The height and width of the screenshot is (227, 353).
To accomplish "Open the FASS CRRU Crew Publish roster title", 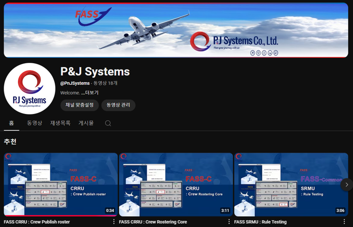I will [37, 222].
